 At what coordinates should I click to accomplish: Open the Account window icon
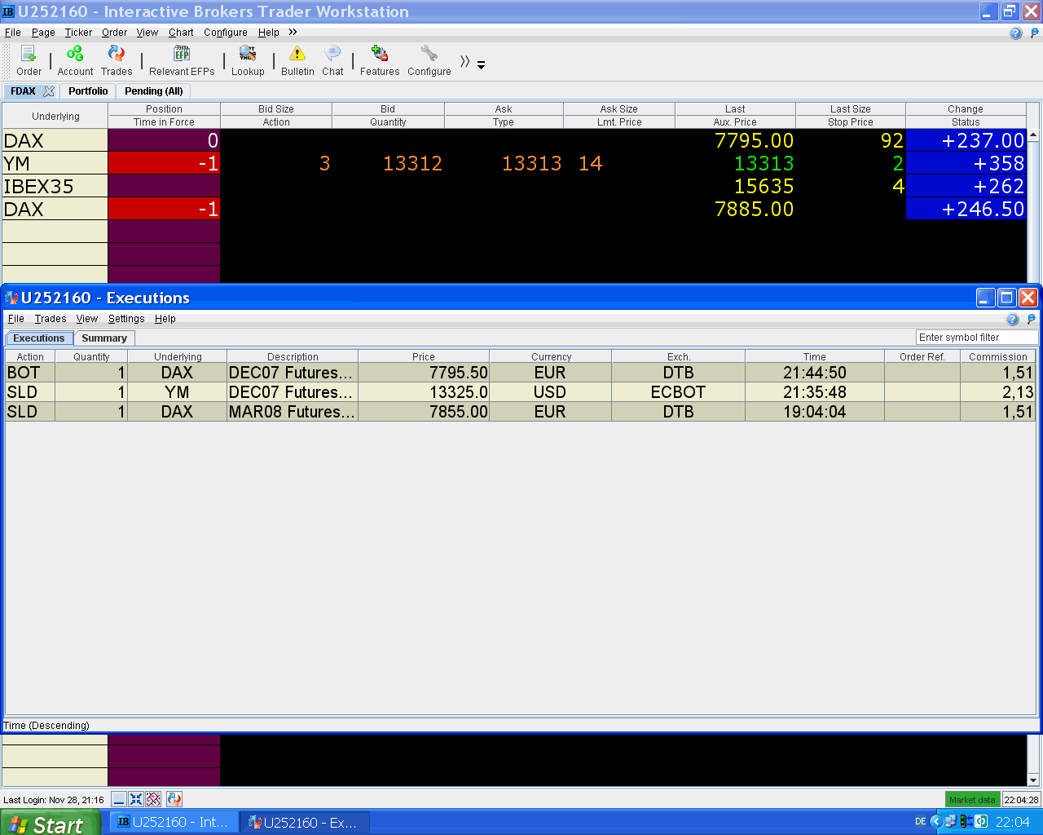point(75,61)
